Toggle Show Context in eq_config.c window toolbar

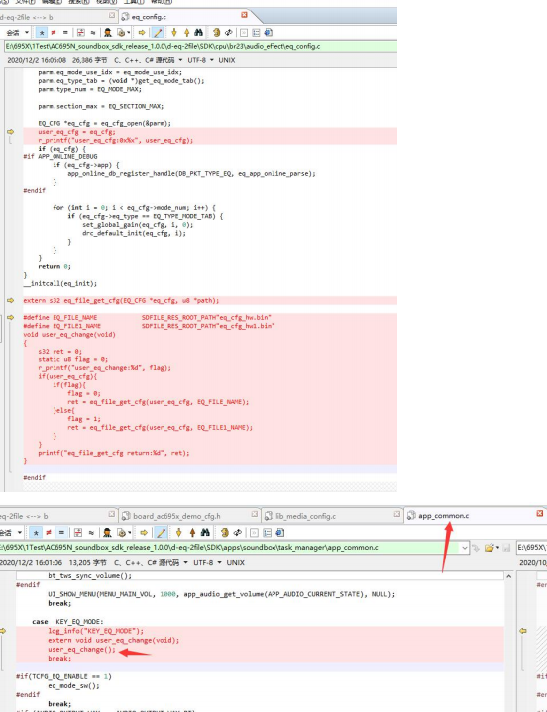click(x=81, y=33)
